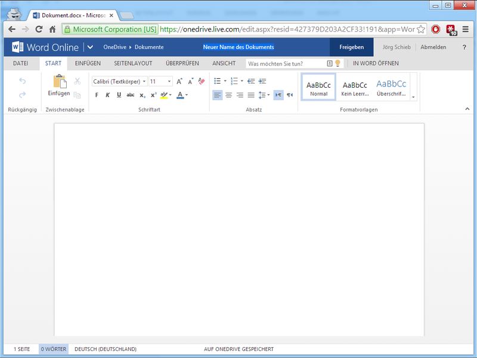Click DEUTSCH (DEUTSCHLAND) language status
477x358 pixels.
click(x=106, y=349)
